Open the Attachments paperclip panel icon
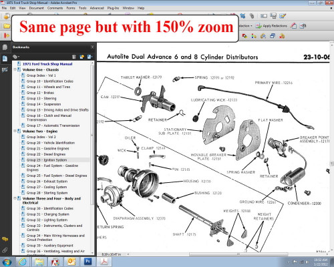This screenshot has width=334, height=267. (x=5, y=250)
